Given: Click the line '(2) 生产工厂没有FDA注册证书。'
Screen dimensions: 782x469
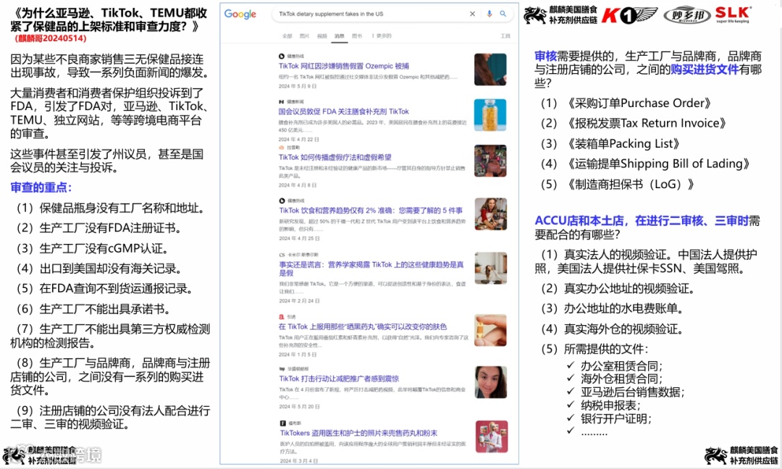Looking at the screenshot, I should [99, 228].
